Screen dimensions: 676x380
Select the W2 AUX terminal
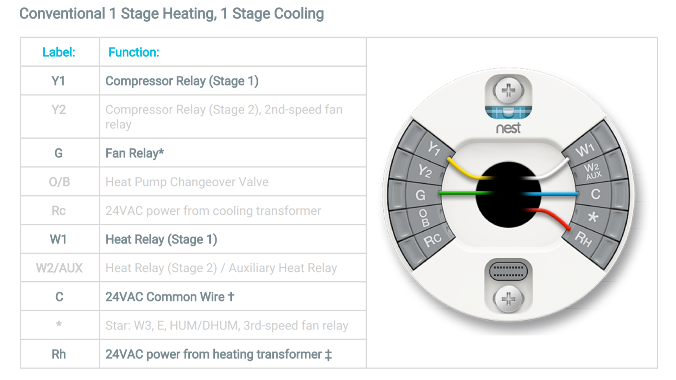[x=593, y=171]
